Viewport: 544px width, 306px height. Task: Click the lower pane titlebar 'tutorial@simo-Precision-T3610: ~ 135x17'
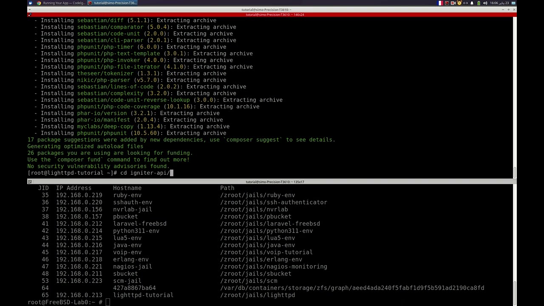click(275, 182)
